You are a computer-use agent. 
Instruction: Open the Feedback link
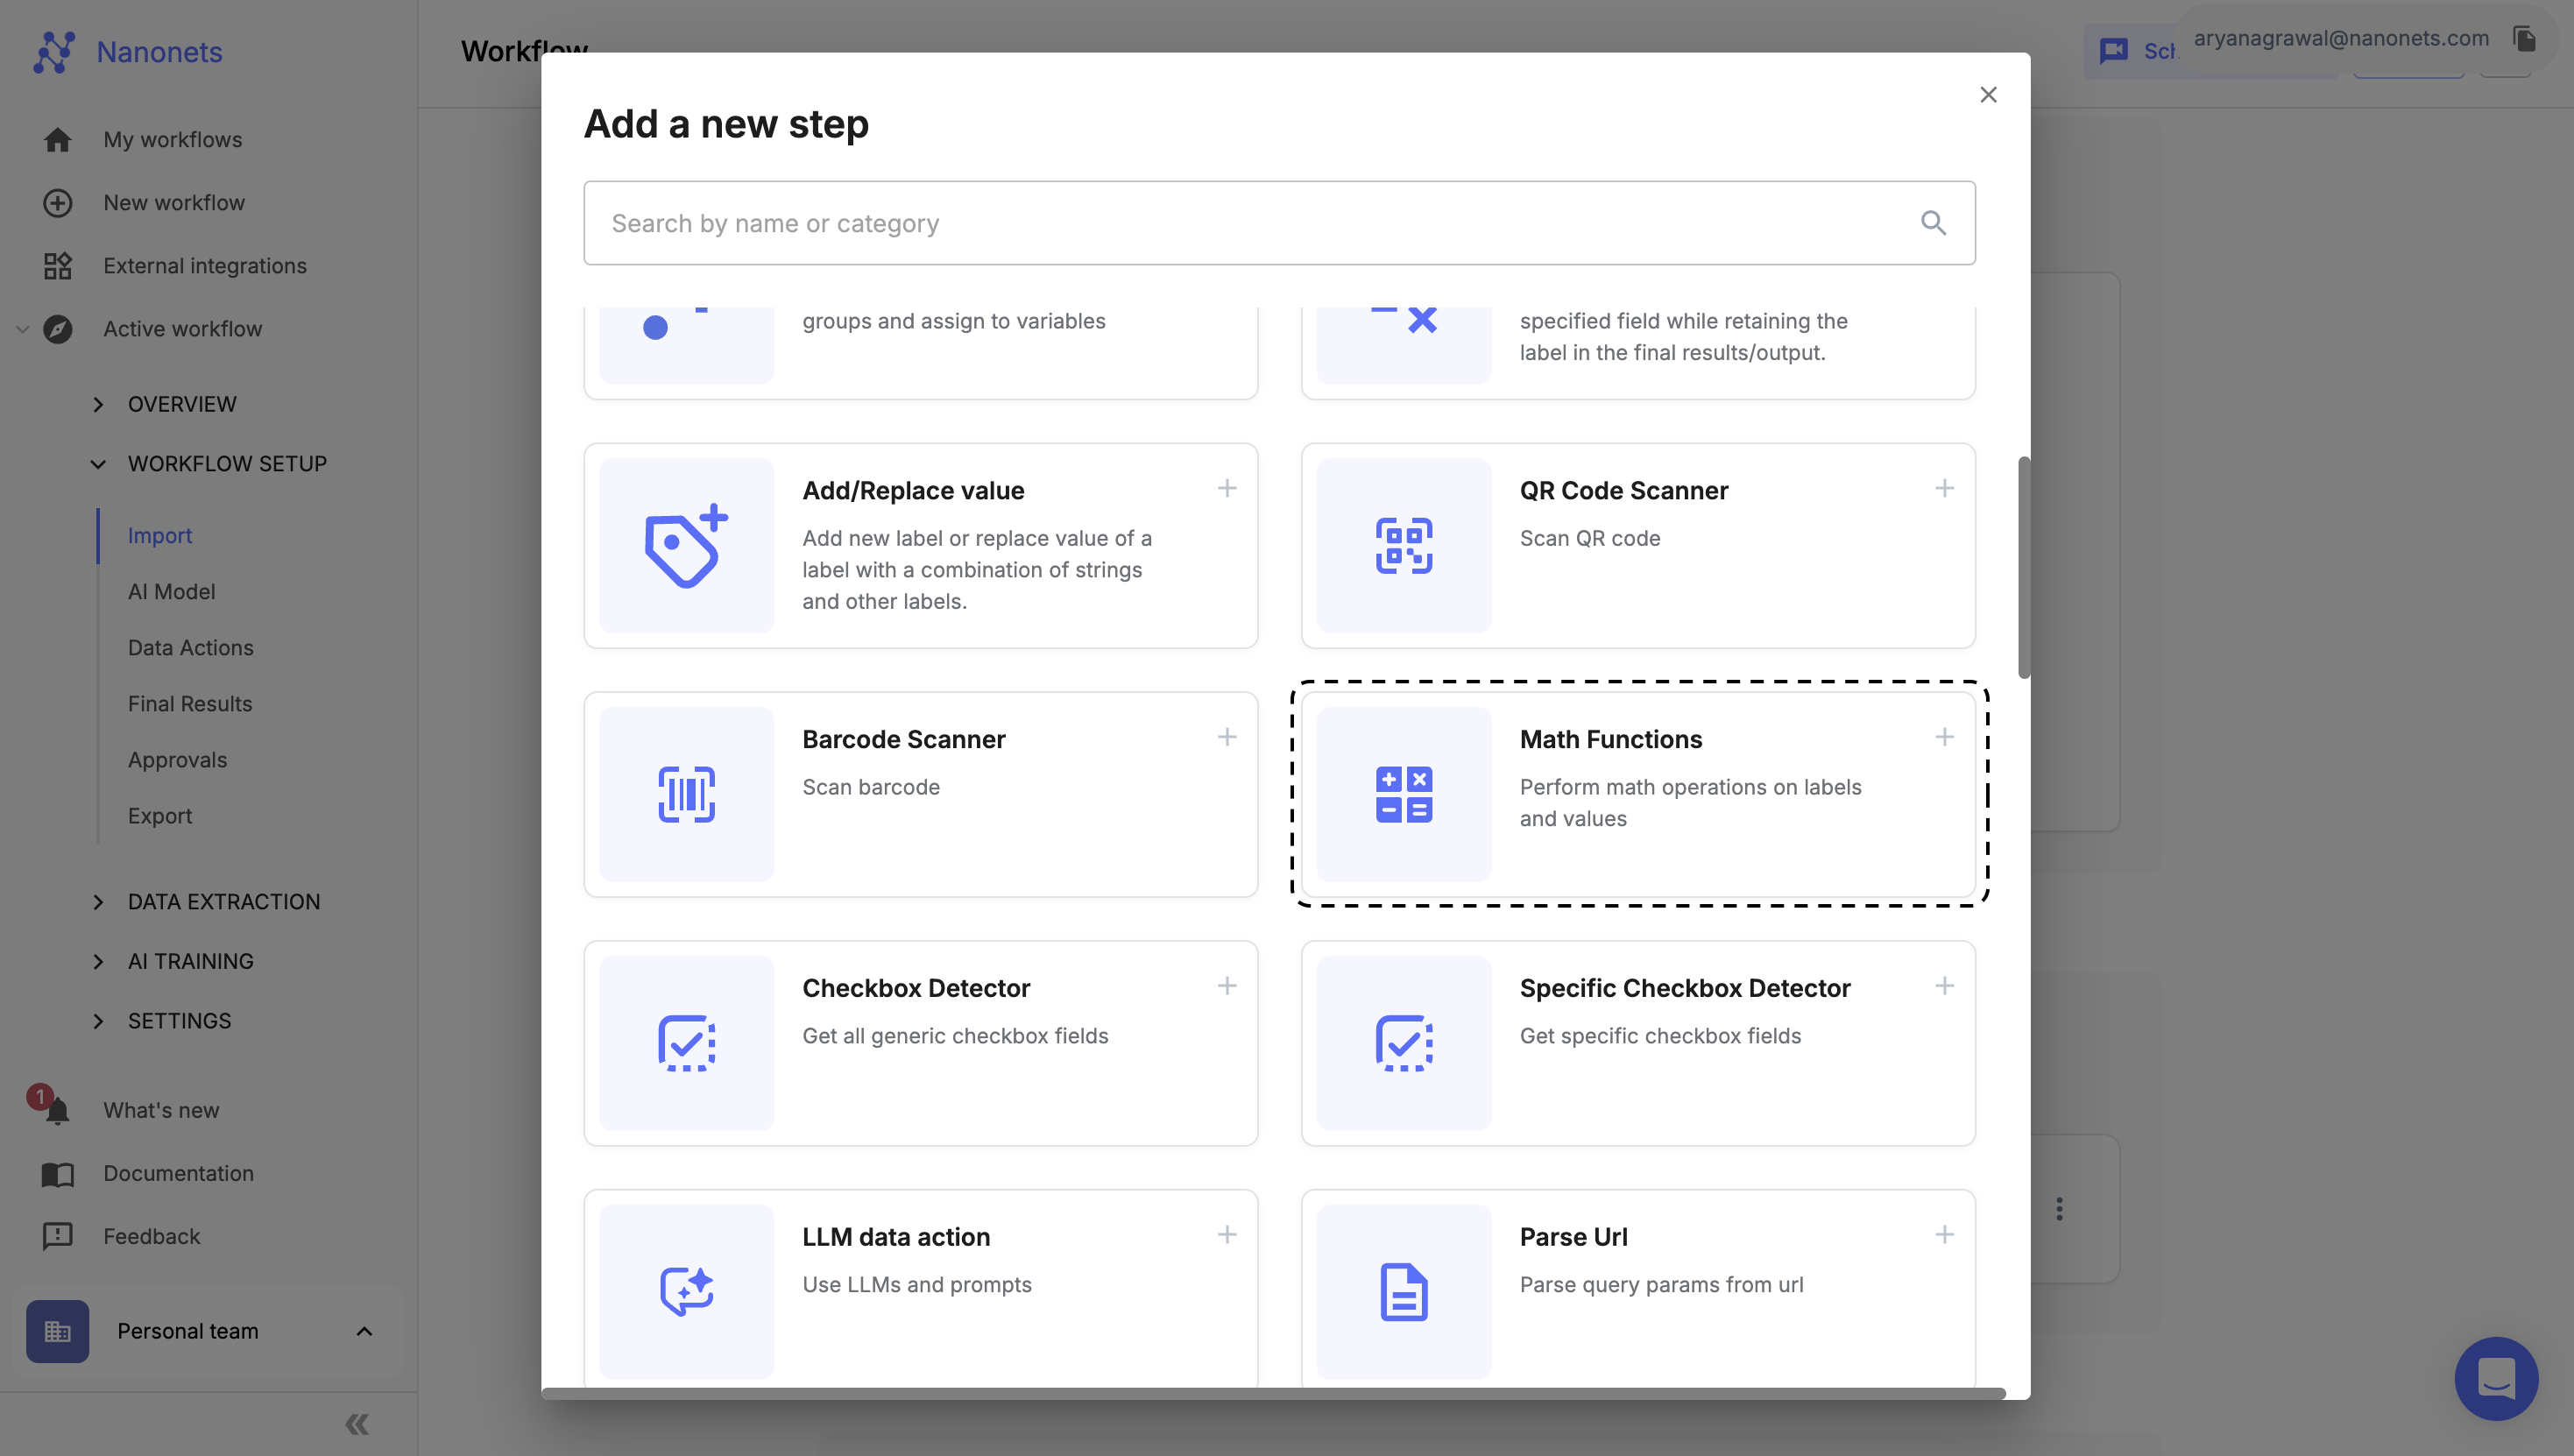coord(152,1237)
